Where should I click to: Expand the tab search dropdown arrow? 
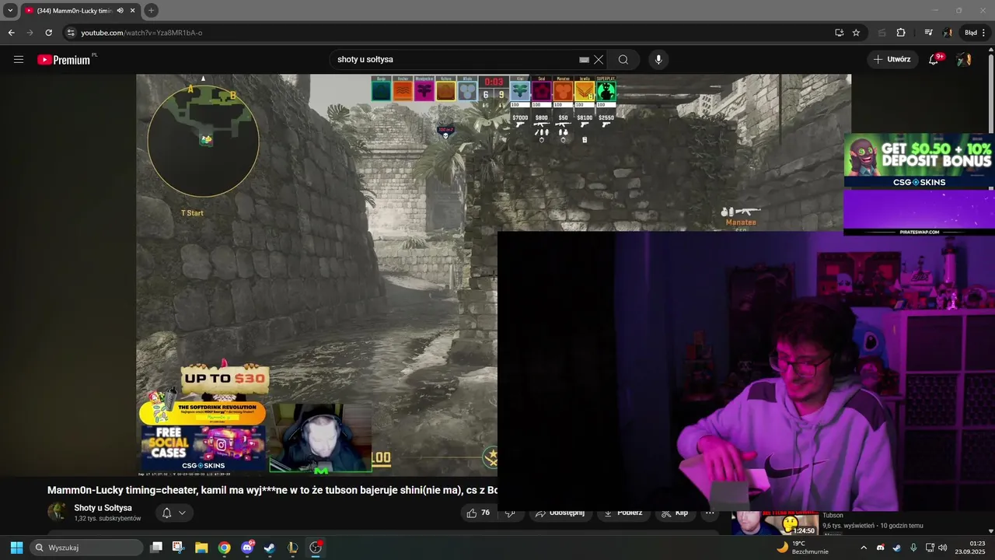10,11
